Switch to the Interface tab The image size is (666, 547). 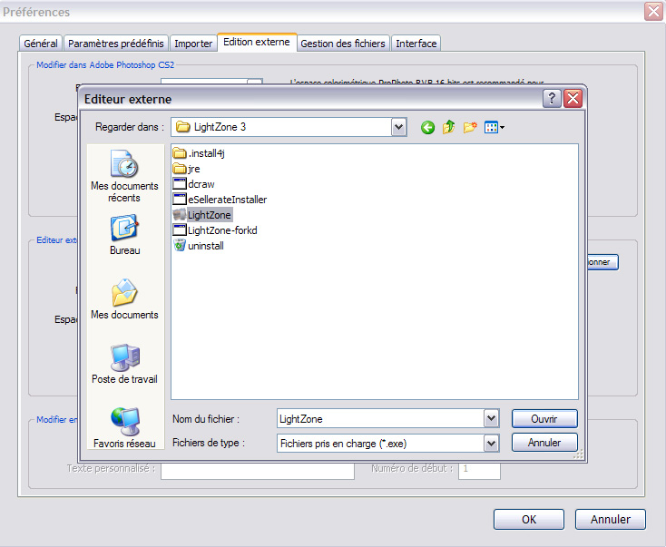pos(416,44)
